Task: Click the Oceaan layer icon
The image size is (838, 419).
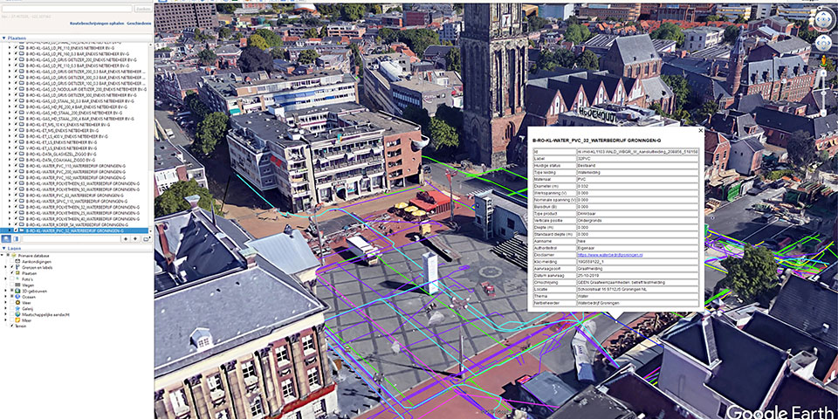Action: 17,297
